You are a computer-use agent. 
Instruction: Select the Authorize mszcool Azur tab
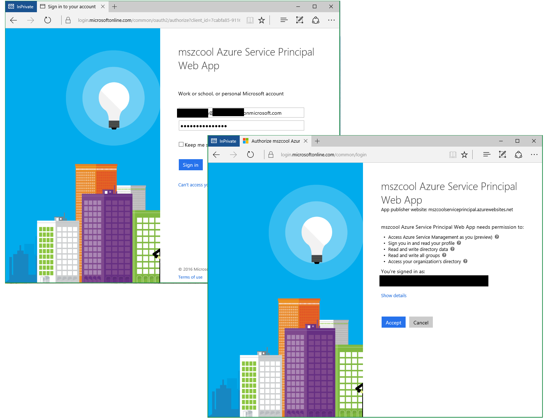[x=275, y=141]
